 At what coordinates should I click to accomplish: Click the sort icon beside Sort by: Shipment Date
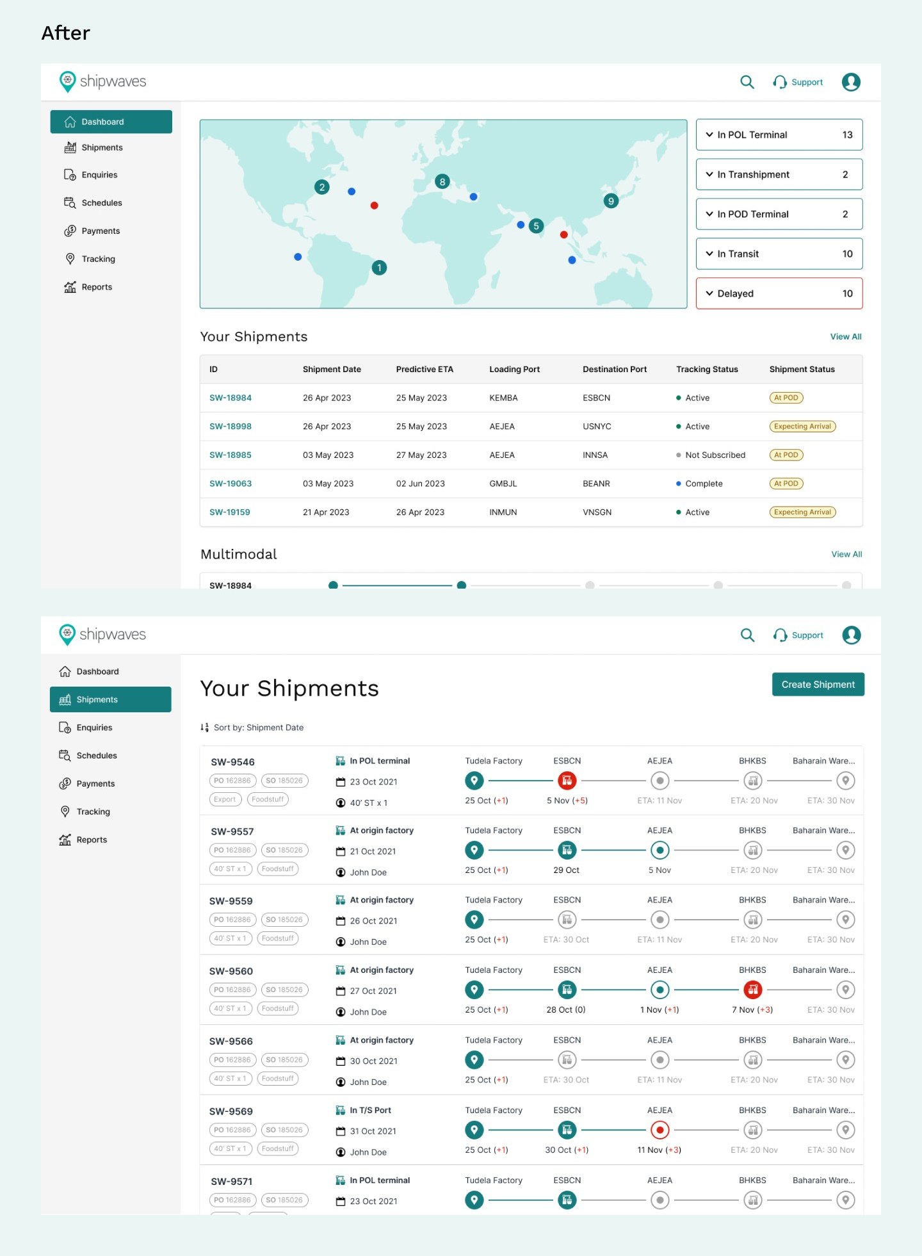click(x=204, y=728)
